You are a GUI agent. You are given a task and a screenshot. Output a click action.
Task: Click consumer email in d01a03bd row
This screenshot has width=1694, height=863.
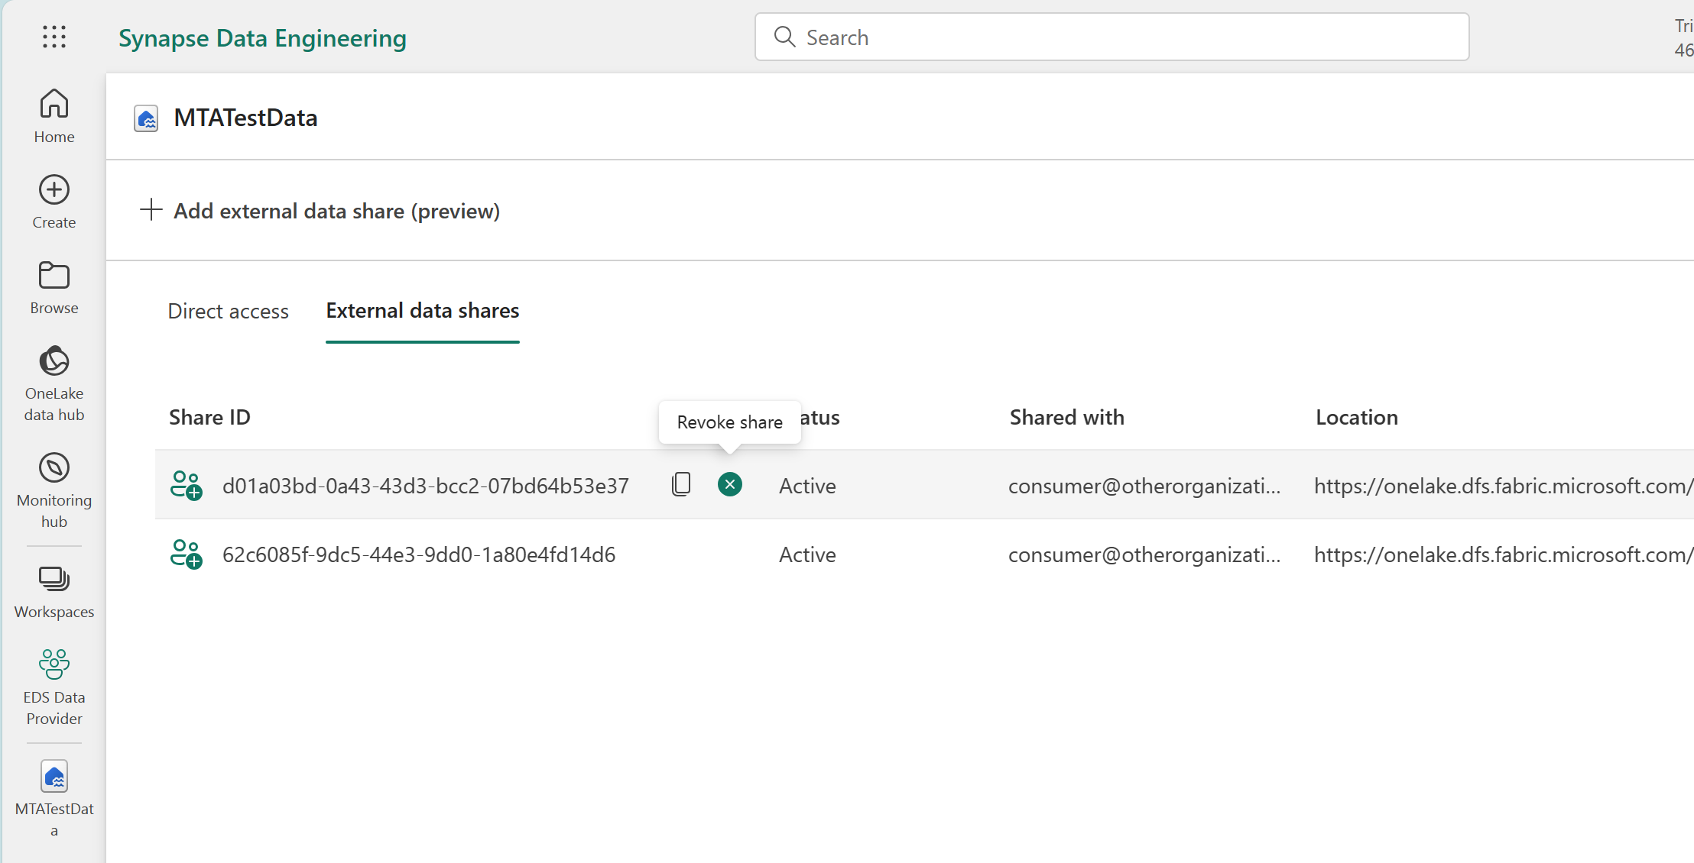pos(1144,486)
